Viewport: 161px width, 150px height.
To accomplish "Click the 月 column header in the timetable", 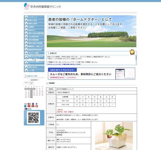I will [77, 97].
